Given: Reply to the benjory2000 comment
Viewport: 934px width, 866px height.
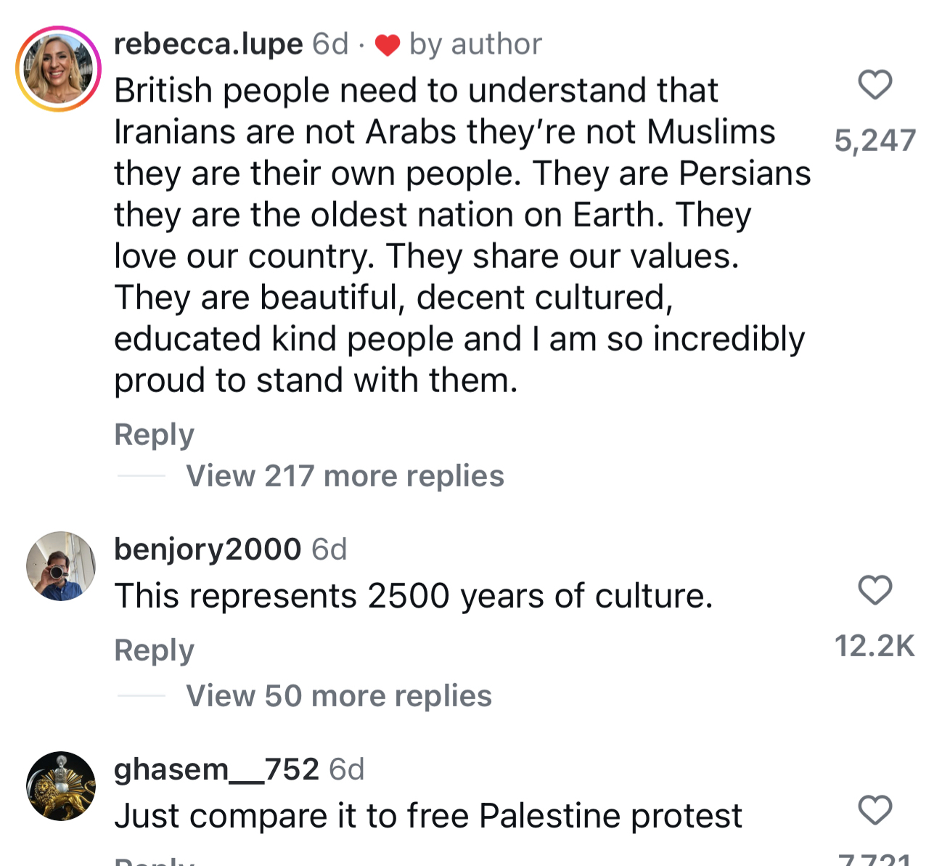Looking at the screenshot, I should [154, 650].
